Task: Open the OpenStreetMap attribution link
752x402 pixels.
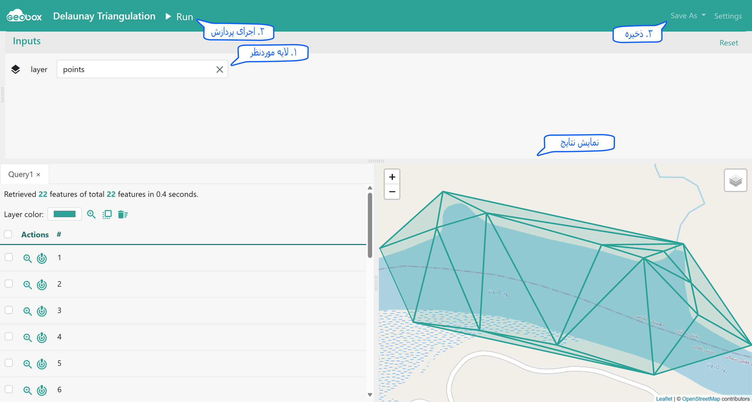Action: [701, 398]
